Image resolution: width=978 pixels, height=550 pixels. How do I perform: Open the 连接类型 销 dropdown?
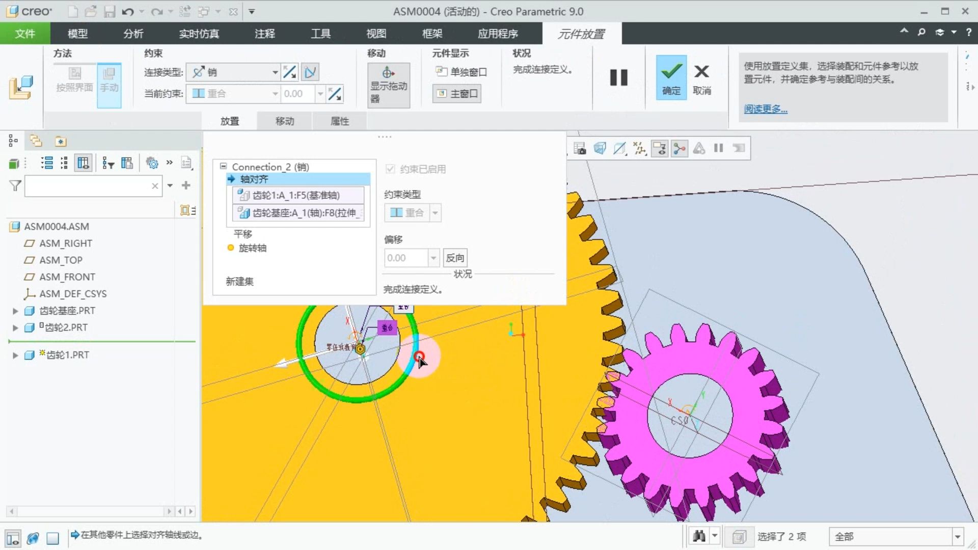275,72
